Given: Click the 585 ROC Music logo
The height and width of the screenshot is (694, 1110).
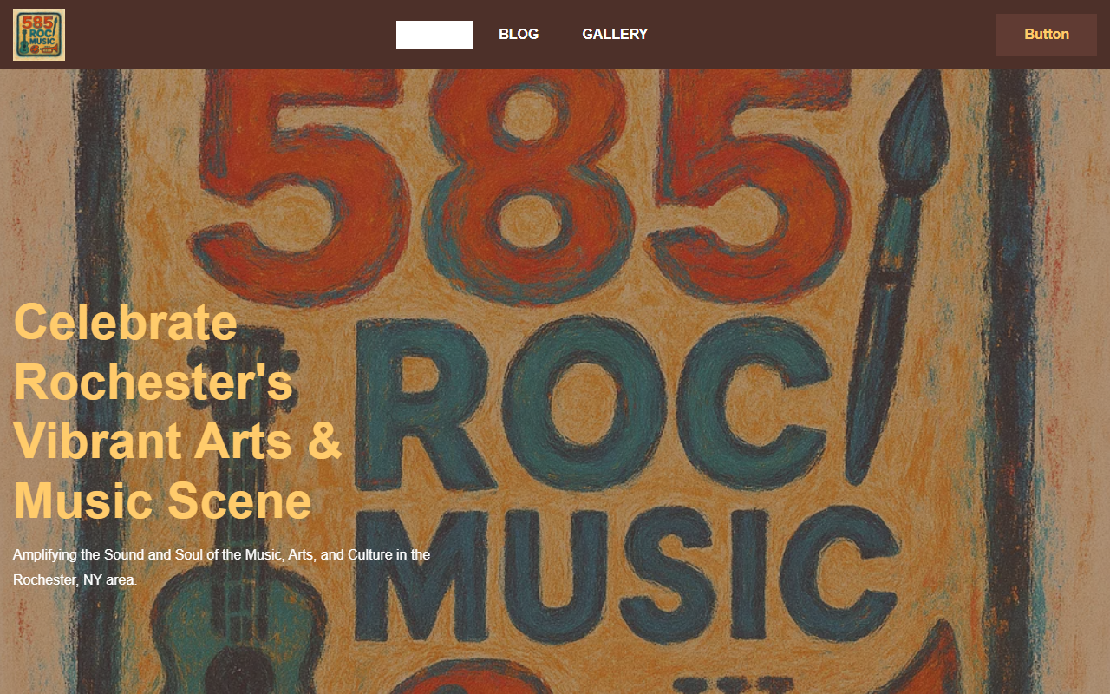Looking at the screenshot, I should click(x=39, y=35).
